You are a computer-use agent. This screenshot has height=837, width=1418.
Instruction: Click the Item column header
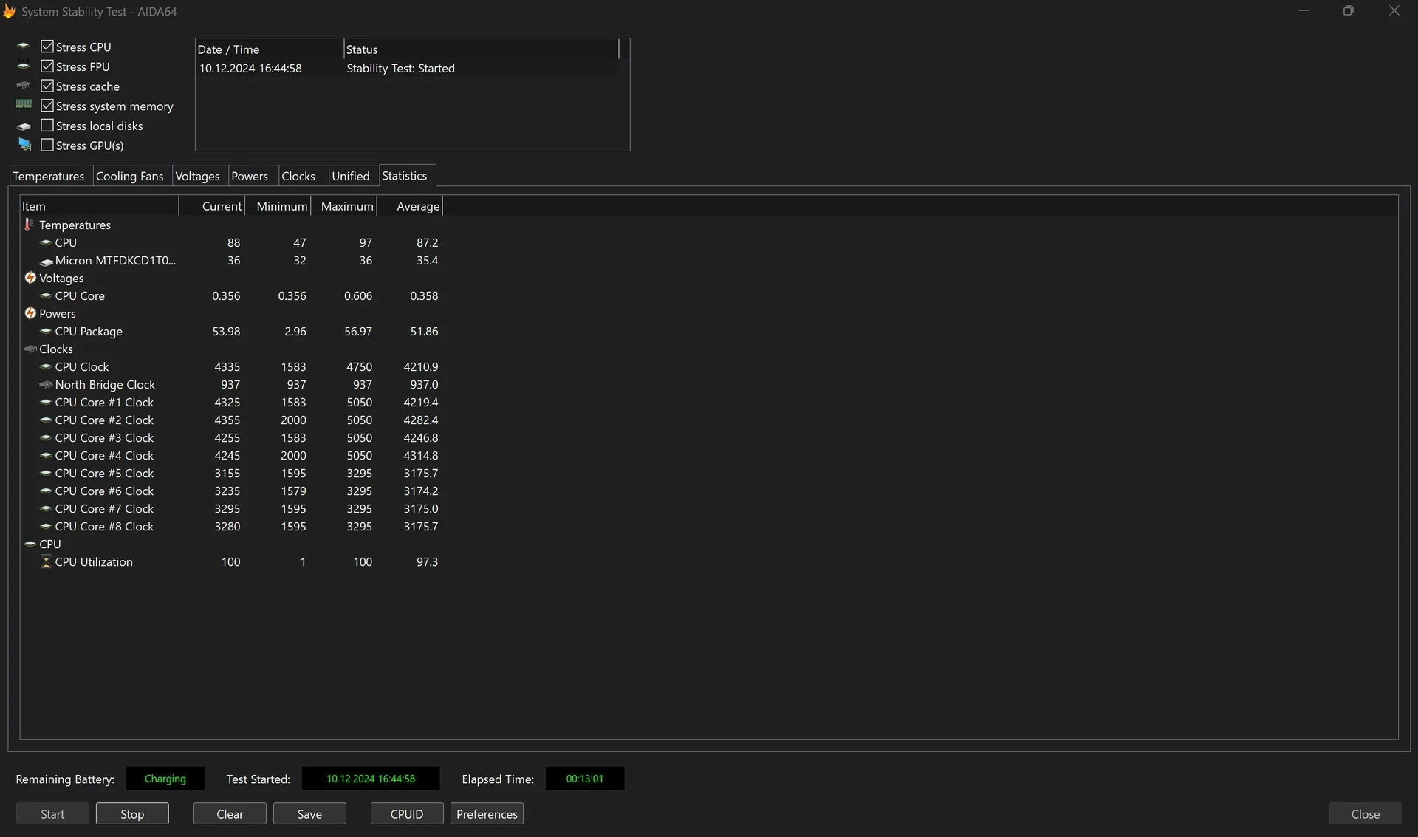99,206
